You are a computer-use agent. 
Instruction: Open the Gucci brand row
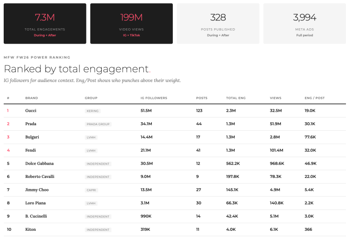pos(31,111)
